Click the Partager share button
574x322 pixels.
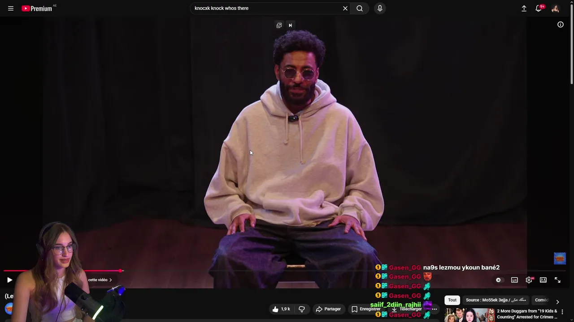(328, 309)
